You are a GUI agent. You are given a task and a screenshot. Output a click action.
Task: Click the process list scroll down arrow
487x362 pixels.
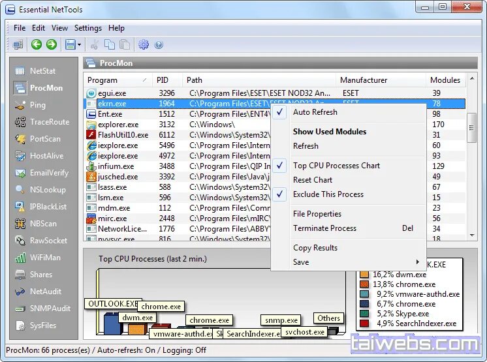(x=472, y=235)
